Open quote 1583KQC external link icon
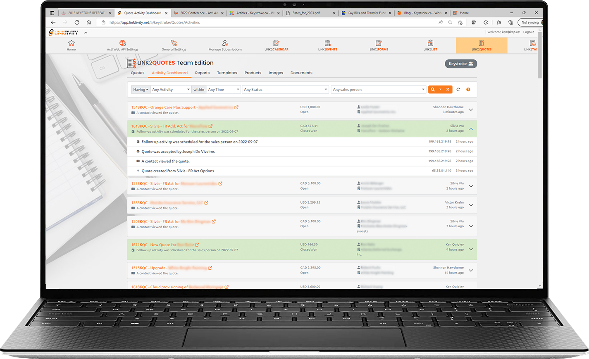This screenshot has height=359, width=589. 206,203
